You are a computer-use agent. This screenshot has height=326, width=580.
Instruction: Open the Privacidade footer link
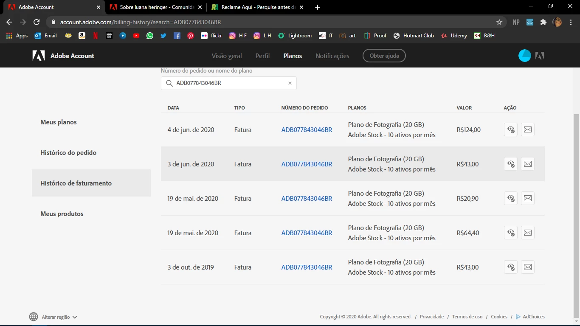tap(432, 317)
